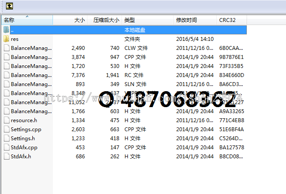Sort by the 修改时间 column header
286x194 pixels.
pos(195,20)
